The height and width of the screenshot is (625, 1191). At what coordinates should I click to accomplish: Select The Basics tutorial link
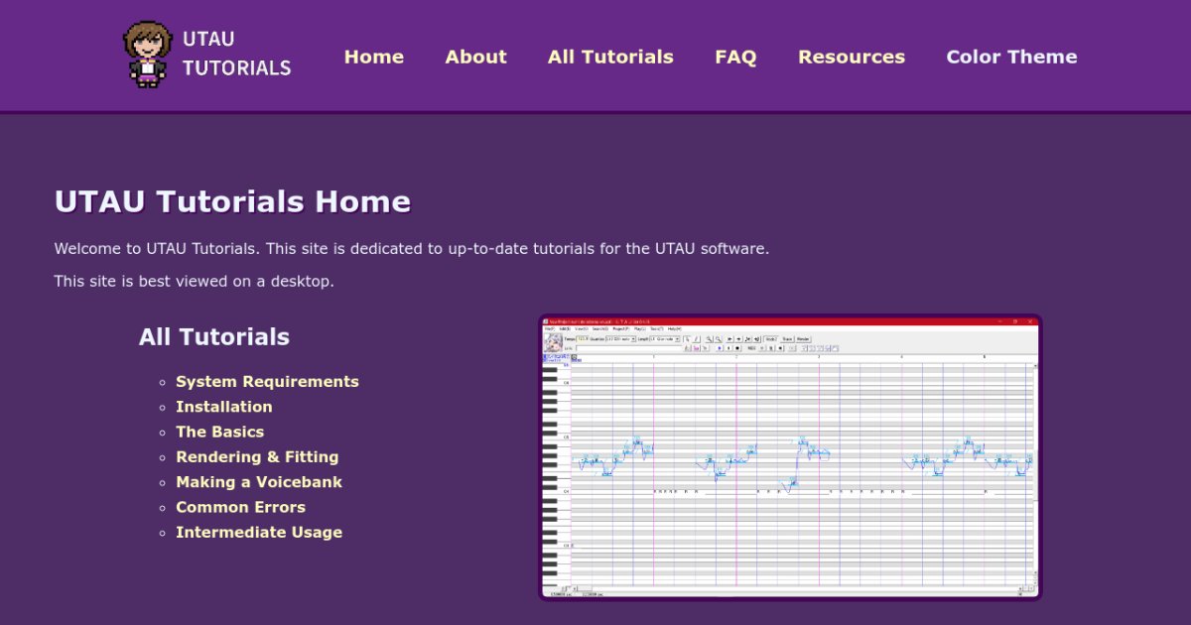(219, 432)
